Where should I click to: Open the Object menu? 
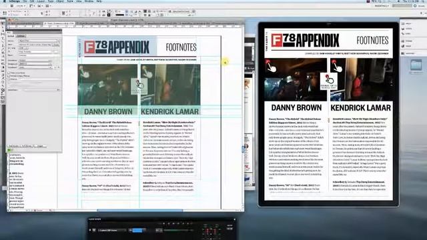pyautogui.click(x=60, y=1)
